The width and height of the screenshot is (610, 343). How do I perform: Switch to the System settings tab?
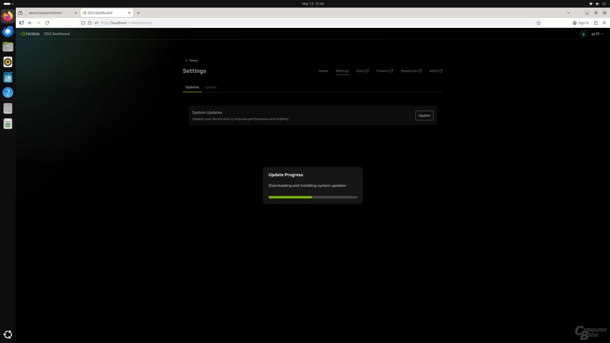coord(210,87)
